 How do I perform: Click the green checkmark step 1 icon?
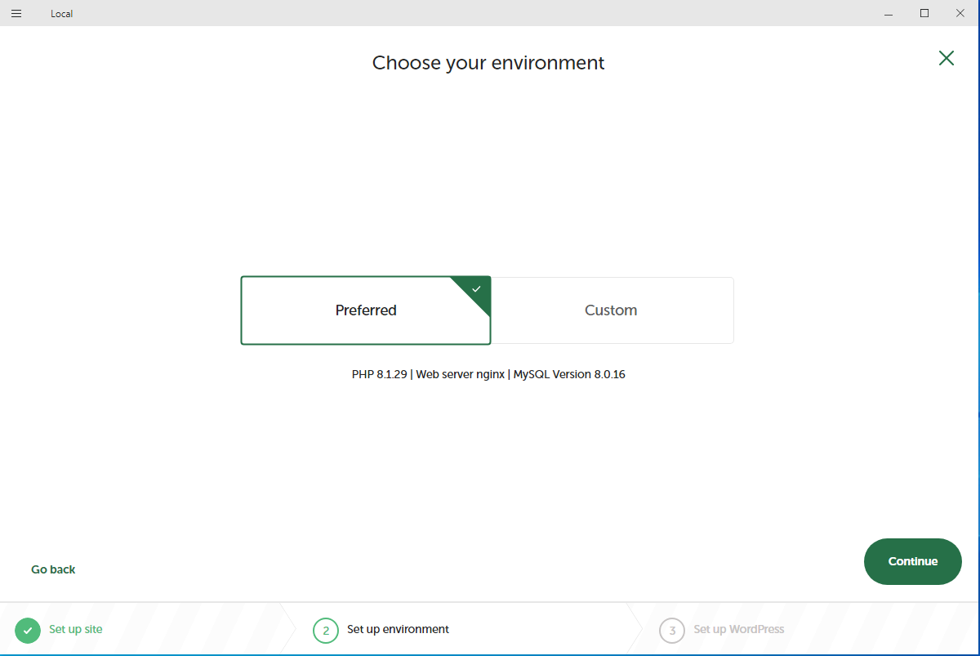[x=28, y=630]
